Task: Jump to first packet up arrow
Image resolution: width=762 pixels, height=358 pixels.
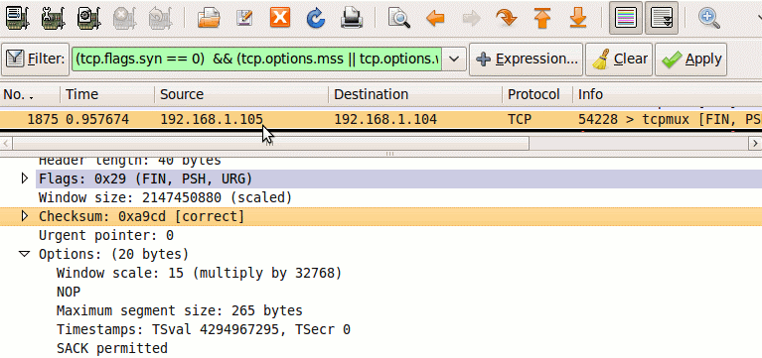Action: click(542, 19)
